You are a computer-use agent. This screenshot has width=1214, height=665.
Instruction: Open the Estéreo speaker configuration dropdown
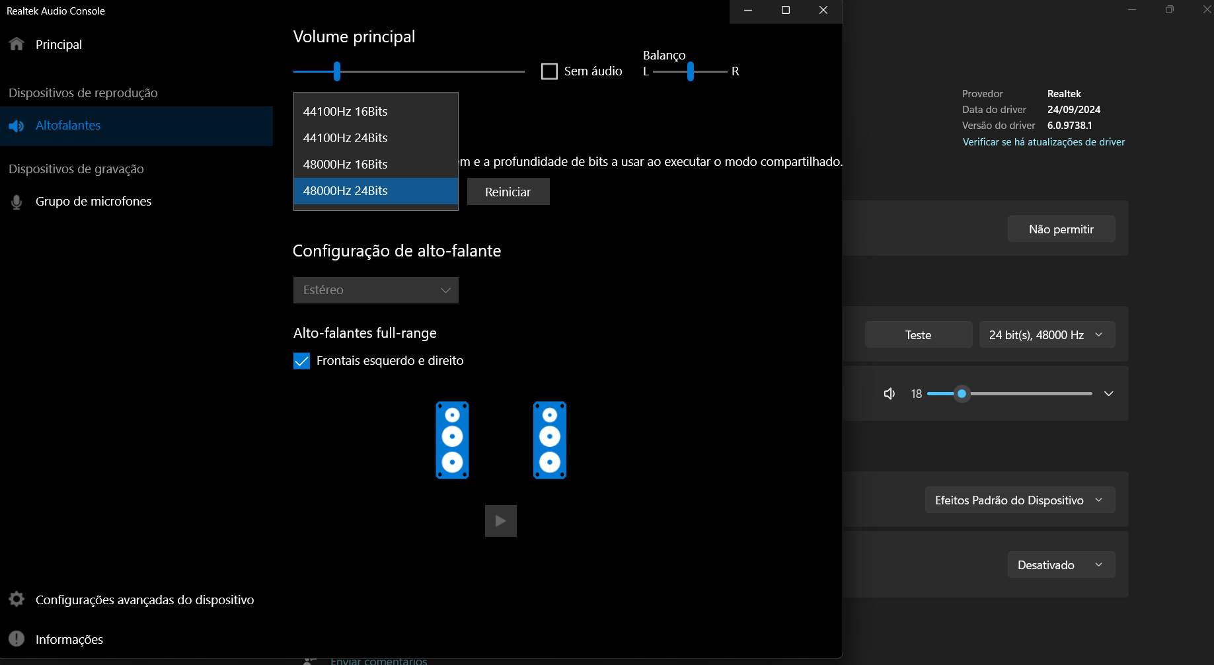pos(376,290)
